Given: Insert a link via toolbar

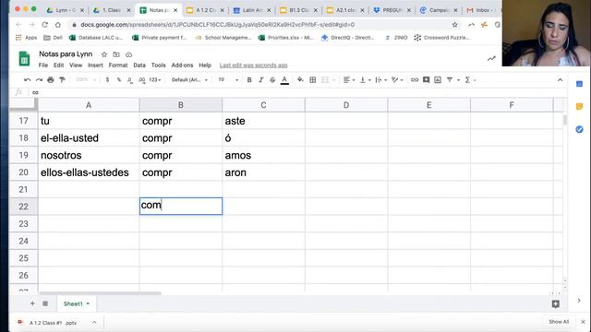Looking at the screenshot, I should 415,80.
